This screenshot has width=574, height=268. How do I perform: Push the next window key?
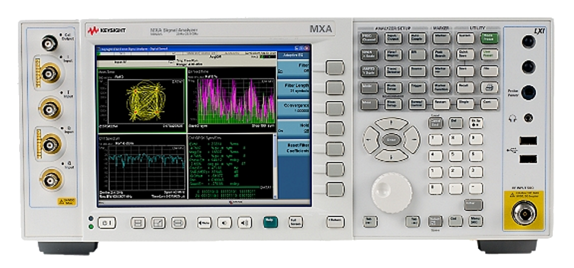pyautogui.click(x=179, y=223)
